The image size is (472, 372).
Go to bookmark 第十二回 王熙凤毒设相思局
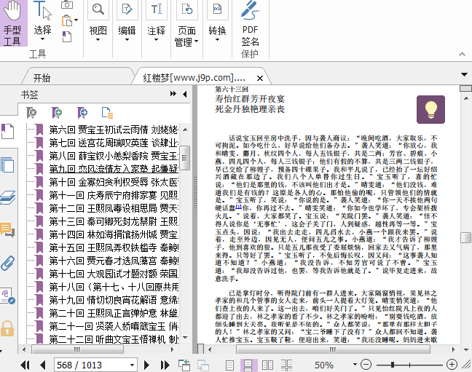[x=114, y=208]
